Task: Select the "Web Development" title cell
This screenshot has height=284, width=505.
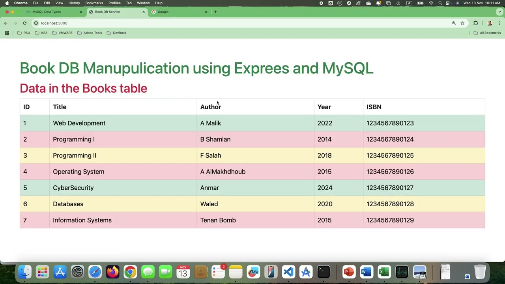Action: (x=123, y=123)
